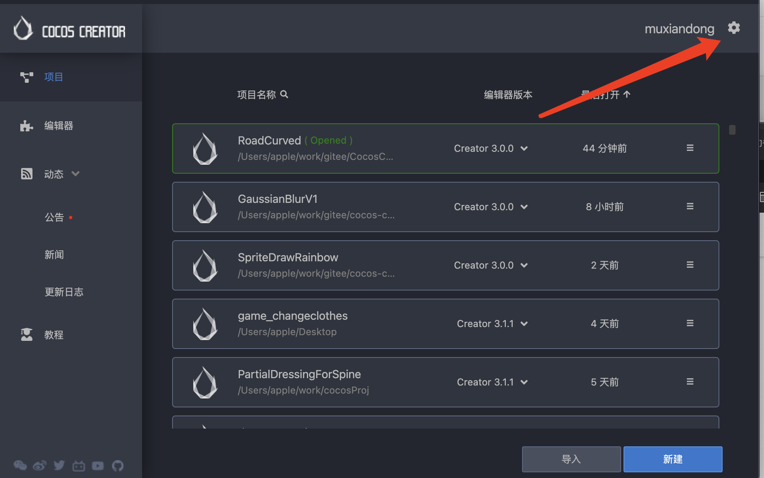Open the GitHub icon link
The width and height of the screenshot is (764, 478).
(x=118, y=466)
